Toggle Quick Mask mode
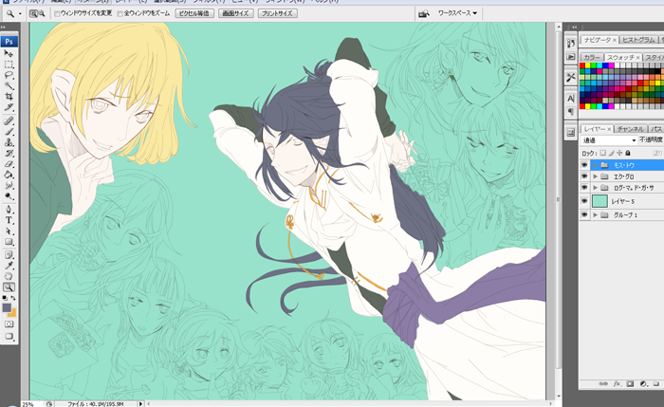Image resolution: width=664 pixels, height=407 pixels. (9, 324)
